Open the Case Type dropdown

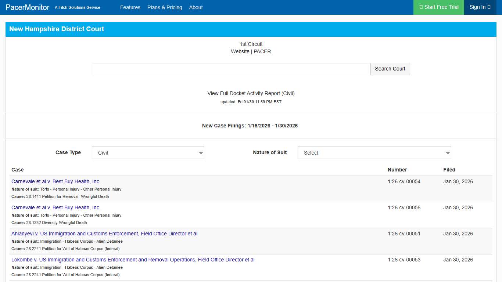click(x=148, y=153)
